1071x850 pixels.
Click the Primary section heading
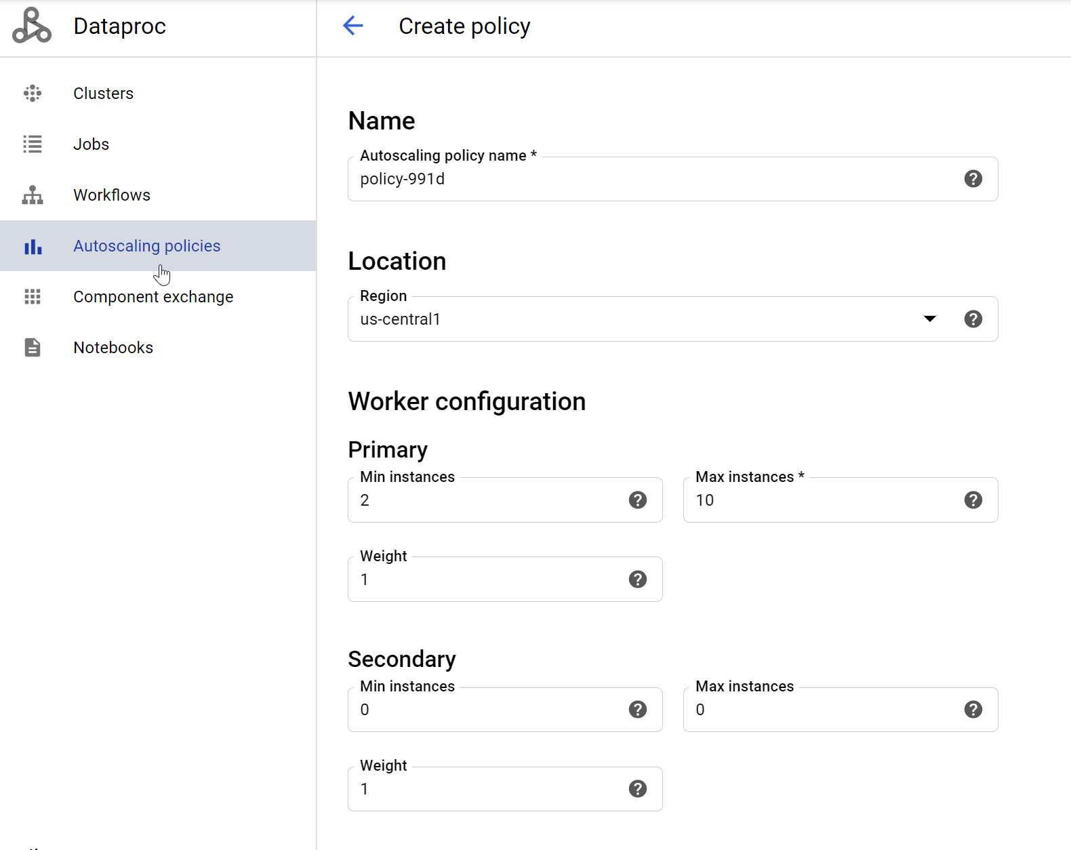point(388,450)
